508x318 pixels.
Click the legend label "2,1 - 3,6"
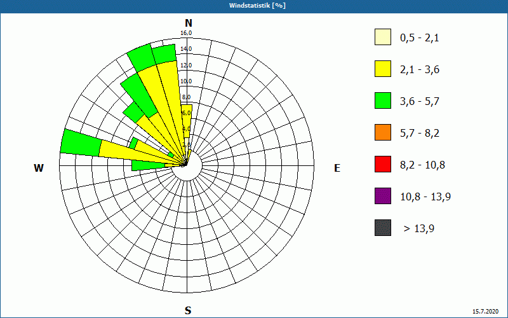tap(420, 70)
